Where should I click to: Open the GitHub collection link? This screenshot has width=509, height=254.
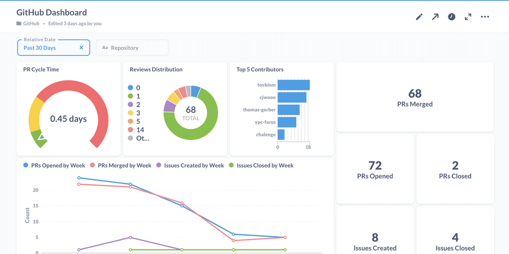pos(31,23)
